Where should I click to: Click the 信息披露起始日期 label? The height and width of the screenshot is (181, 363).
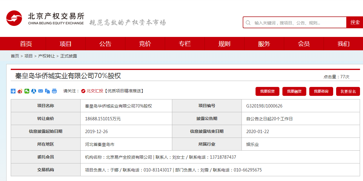[46, 131]
